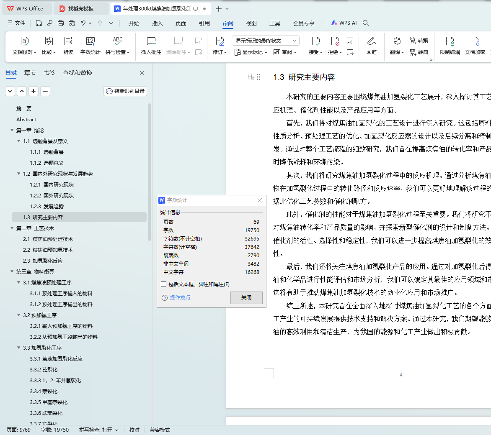Run Spell Check (ABC) tool

pyautogui.click(x=117, y=46)
